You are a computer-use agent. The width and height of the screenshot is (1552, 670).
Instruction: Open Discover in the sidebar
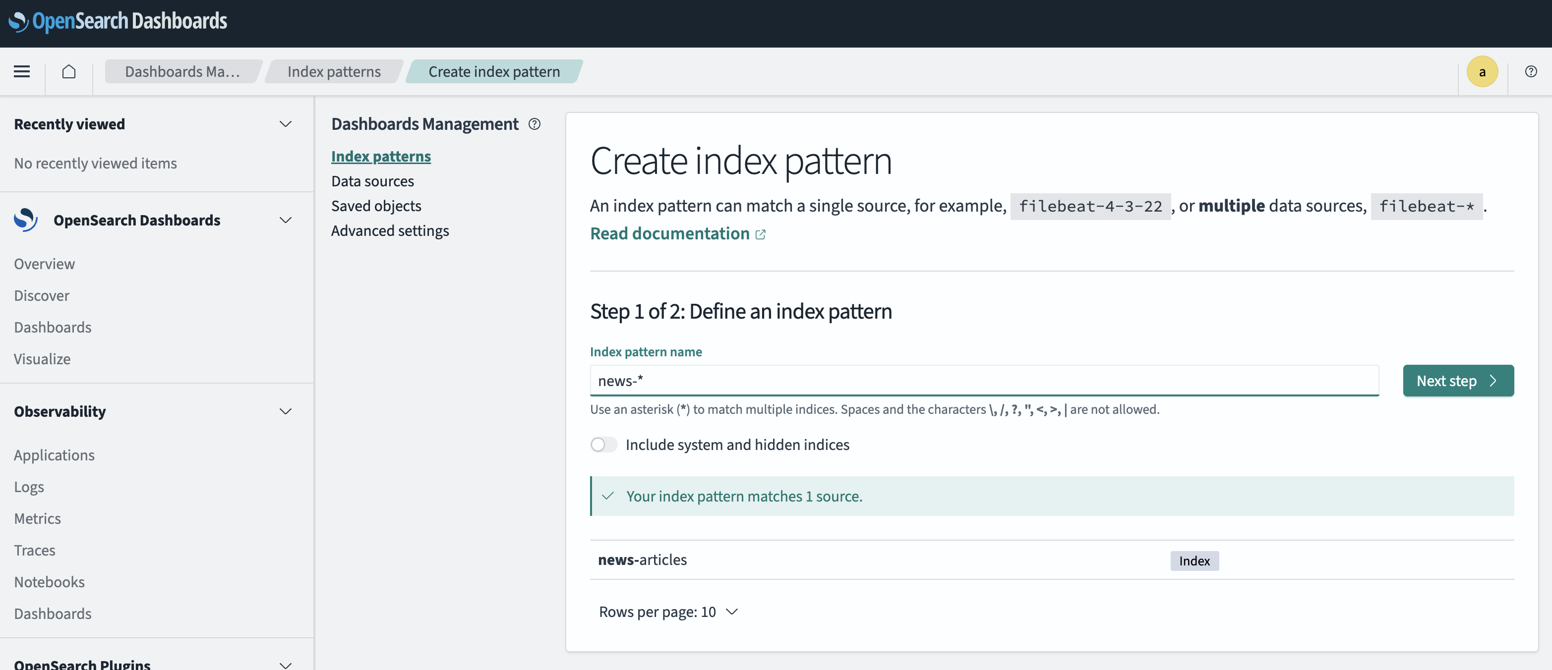(x=42, y=295)
